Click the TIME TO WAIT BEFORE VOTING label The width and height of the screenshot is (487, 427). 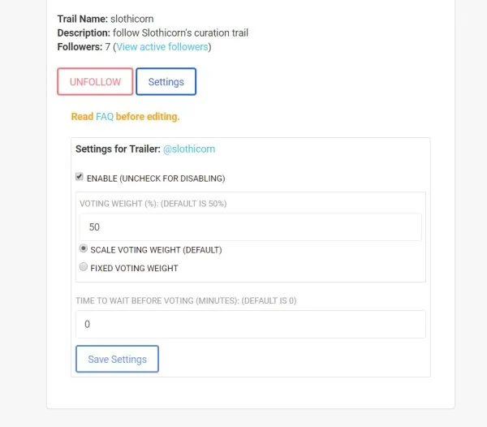point(186,300)
